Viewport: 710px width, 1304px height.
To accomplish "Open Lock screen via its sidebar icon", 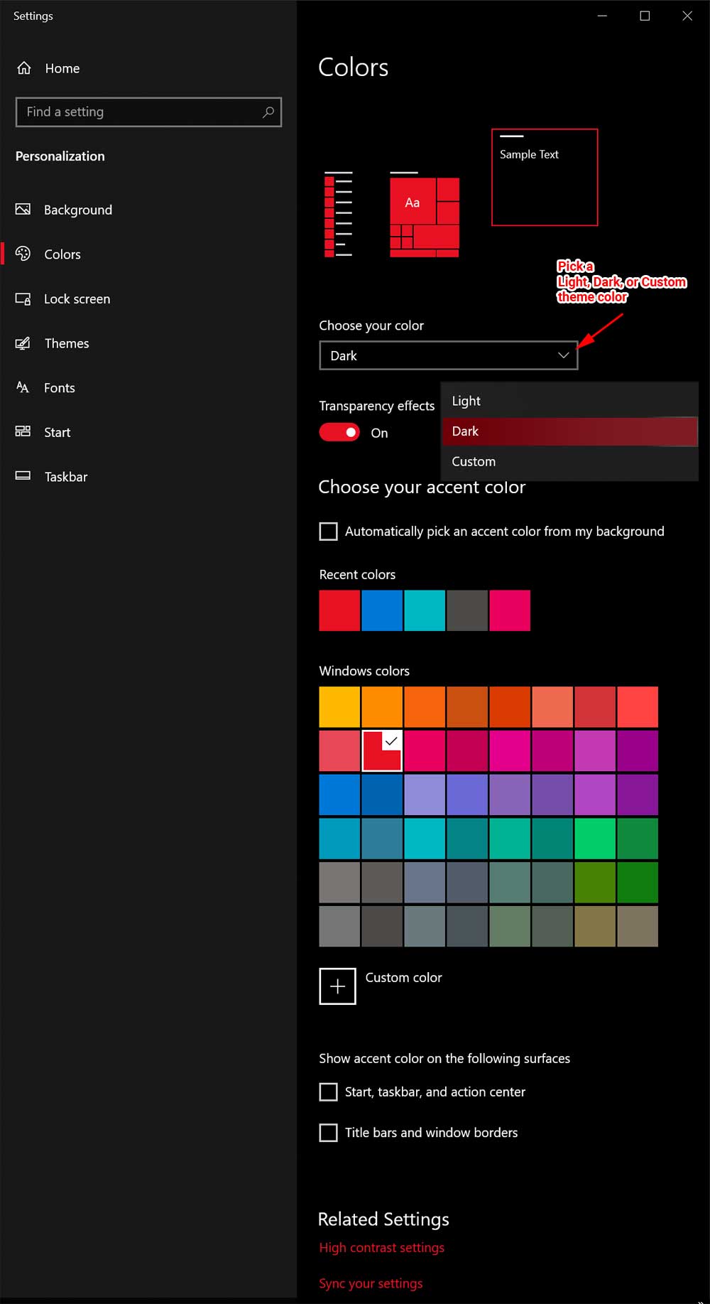I will (x=23, y=298).
